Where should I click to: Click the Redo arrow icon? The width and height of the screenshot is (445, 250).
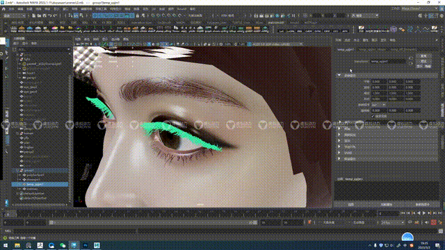click(56, 15)
